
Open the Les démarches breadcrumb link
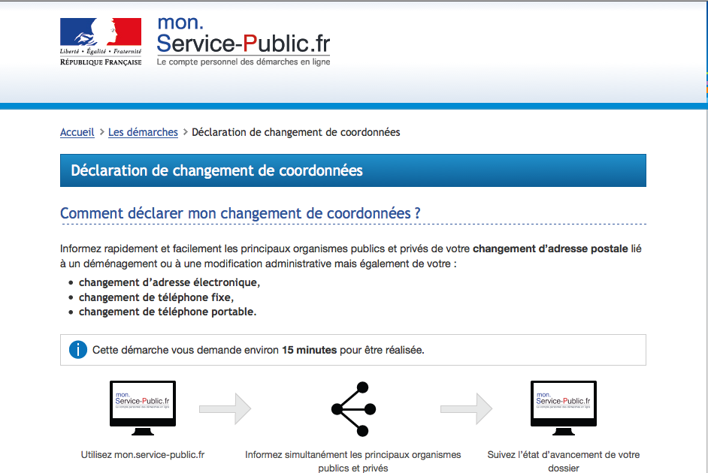coord(143,132)
